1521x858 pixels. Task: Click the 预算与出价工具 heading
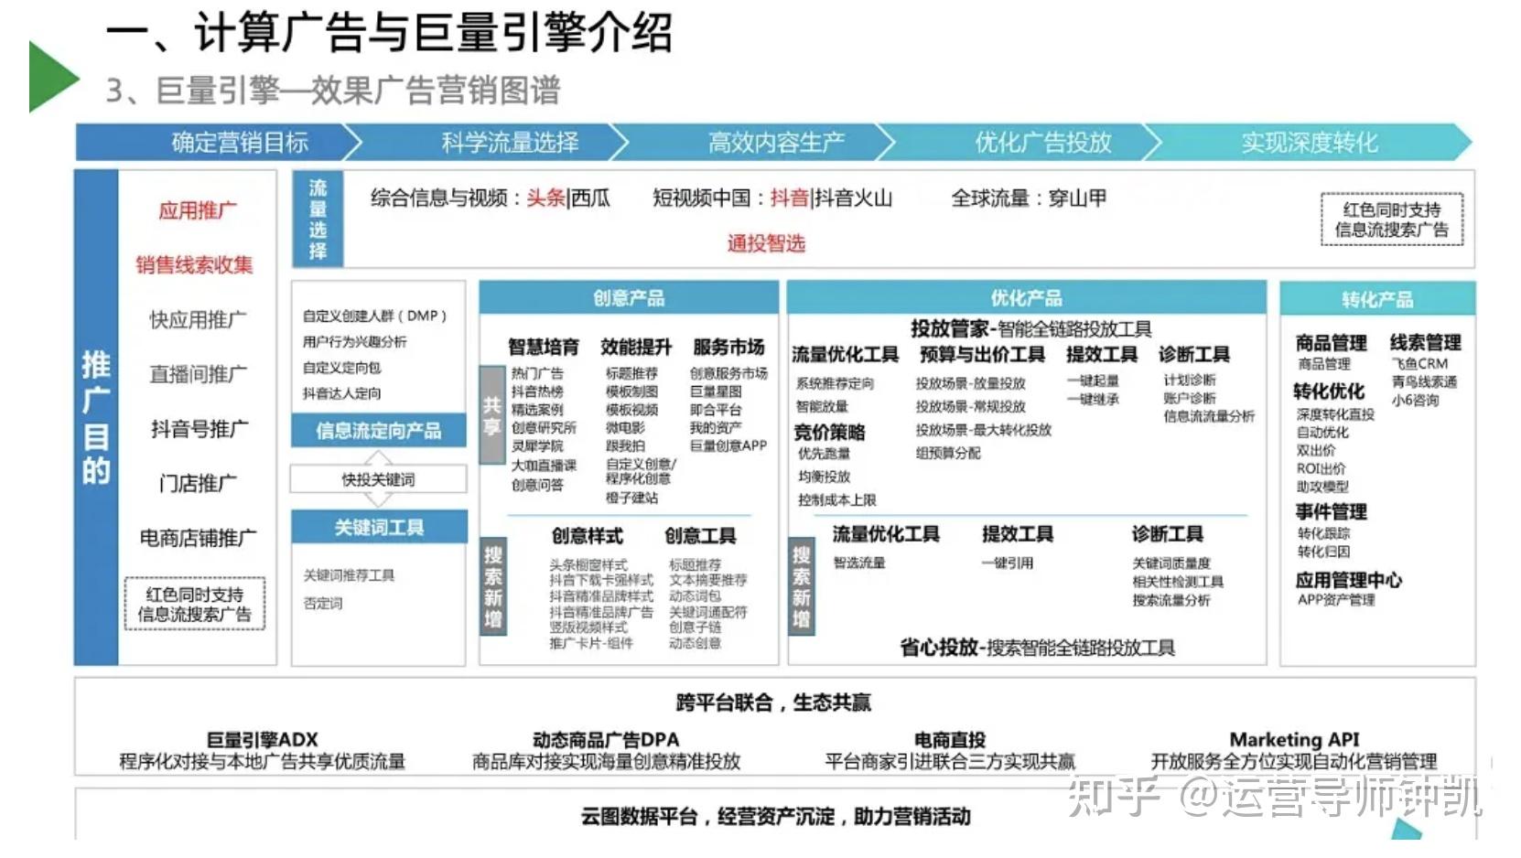(x=982, y=354)
